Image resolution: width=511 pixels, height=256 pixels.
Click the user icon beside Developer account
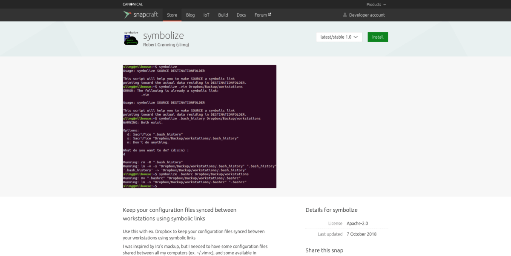pyautogui.click(x=345, y=15)
